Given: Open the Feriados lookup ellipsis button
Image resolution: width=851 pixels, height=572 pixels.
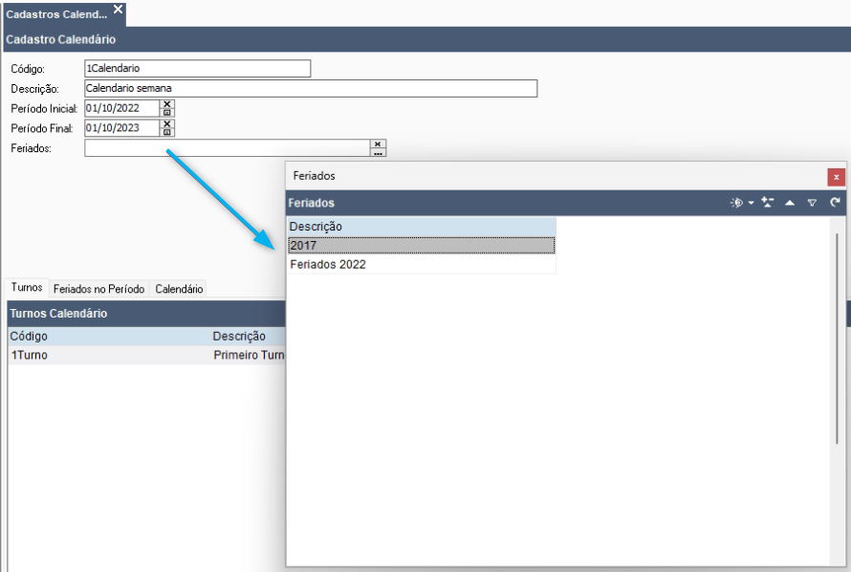Looking at the screenshot, I should click(378, 152).
